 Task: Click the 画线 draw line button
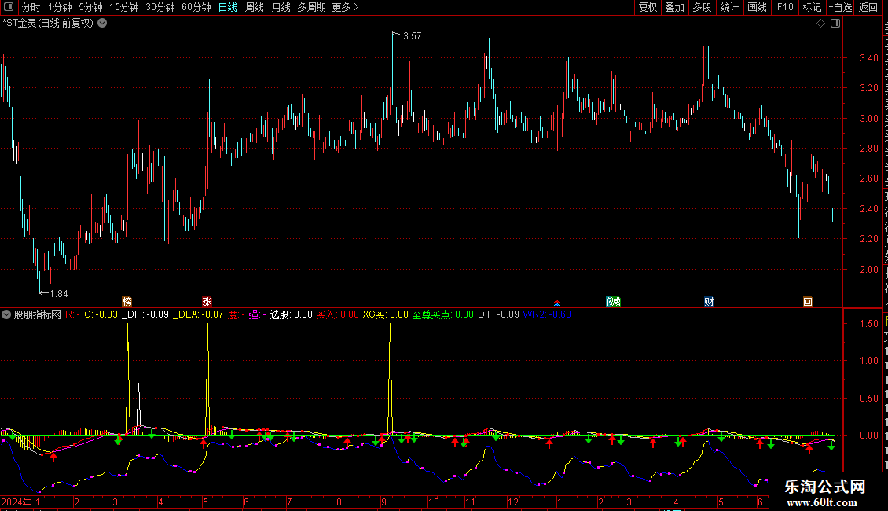coord(757,7)
